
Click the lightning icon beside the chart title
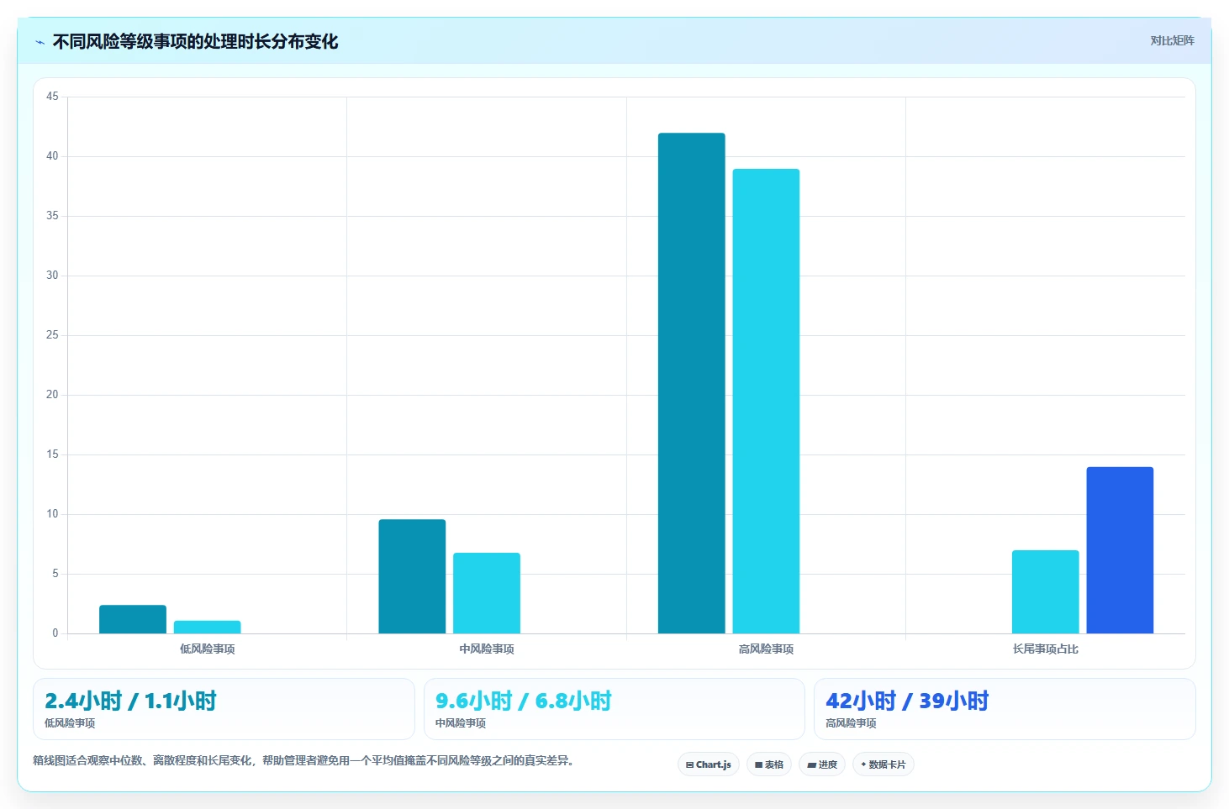[40, 42]
